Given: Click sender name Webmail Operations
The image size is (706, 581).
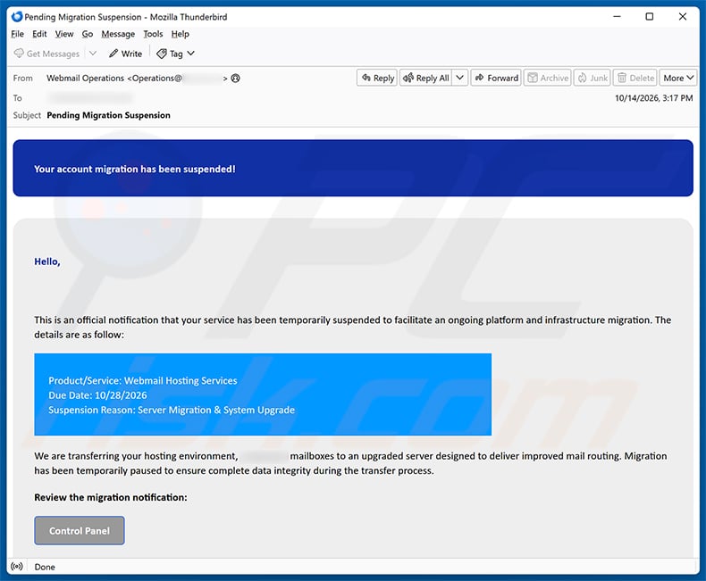Looking at the screenshot, I should point(85,79).
